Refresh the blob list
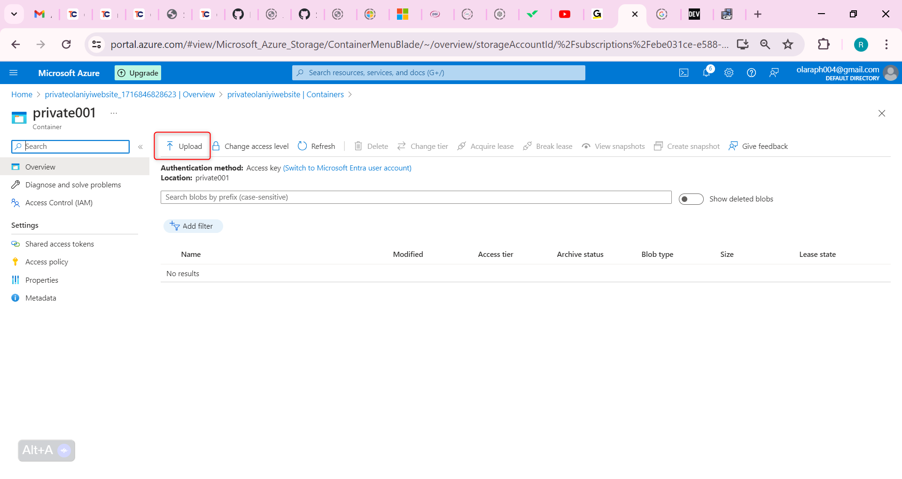902x479 pixels. 302,146
